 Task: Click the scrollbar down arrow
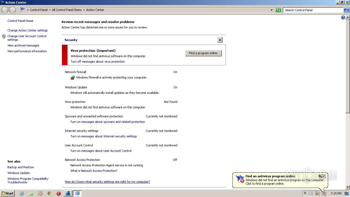[x=348, y=187]
